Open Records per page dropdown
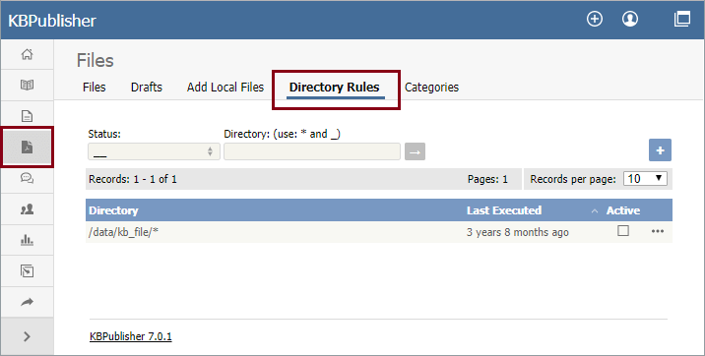The image size is (705, 356). [x=645, y=179]
